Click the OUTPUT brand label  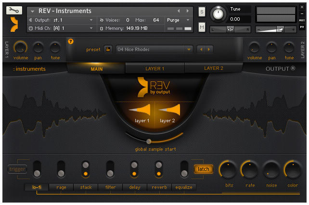[x=280, y=69]
